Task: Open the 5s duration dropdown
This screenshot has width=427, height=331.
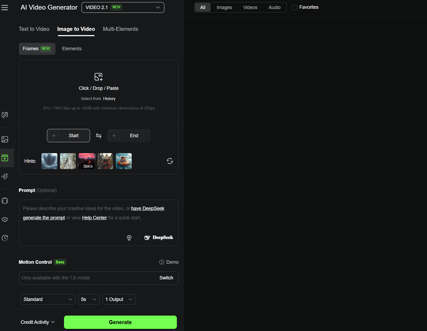Action: tap(89, 299)
